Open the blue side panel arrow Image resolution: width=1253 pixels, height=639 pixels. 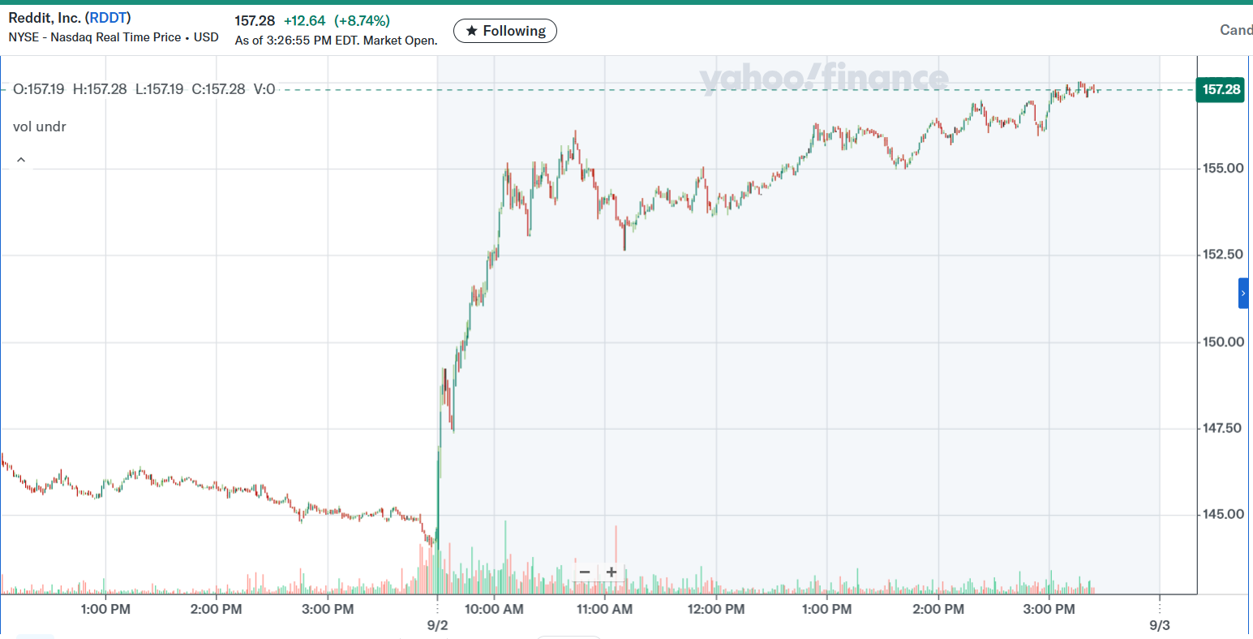(x=1243, y=293)
